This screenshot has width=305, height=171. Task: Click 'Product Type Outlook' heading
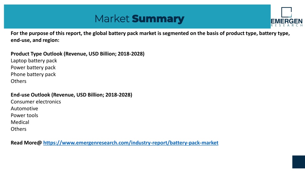pos(78,54)
